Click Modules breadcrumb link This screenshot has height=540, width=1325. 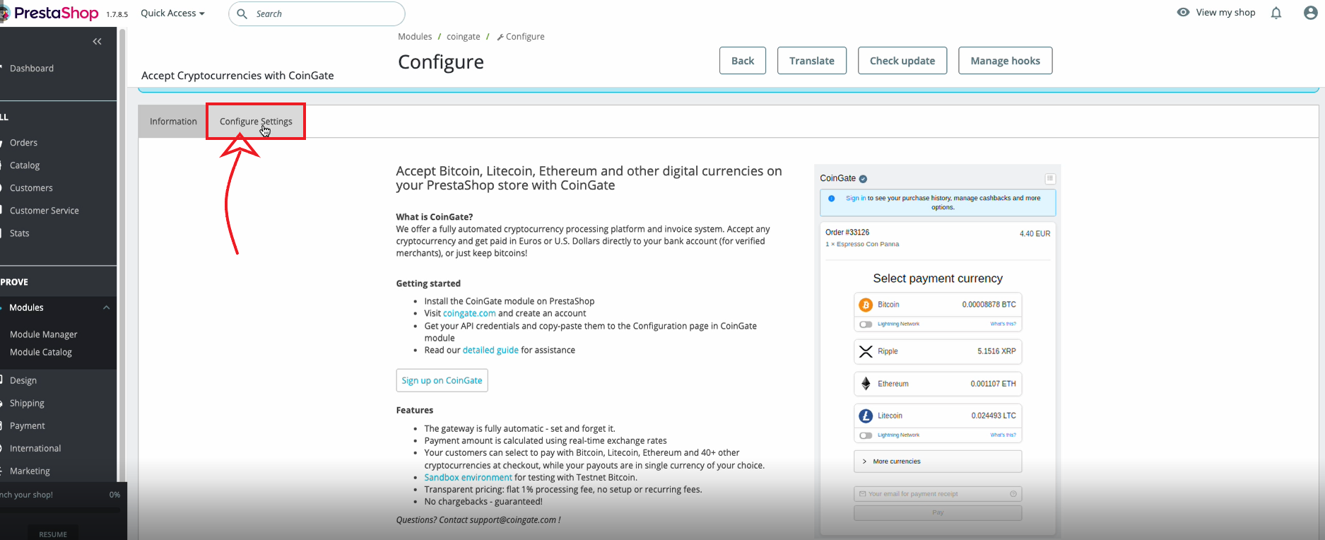[415, 37]
